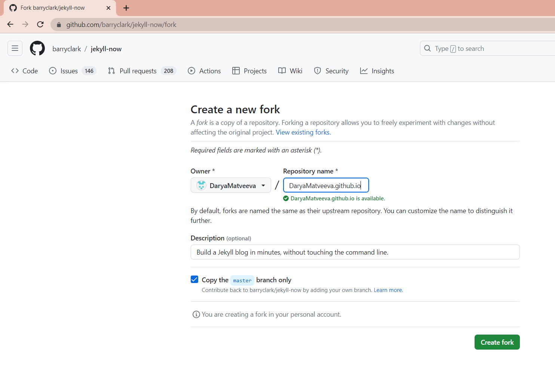Screen dimensions: 555x369
Task: Click the 'DaryaMatveeva.github.io is available' message
Action: [337, 199]
